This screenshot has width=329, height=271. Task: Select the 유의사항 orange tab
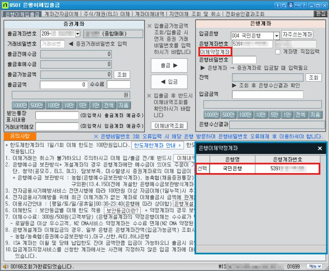pos(20,136)
